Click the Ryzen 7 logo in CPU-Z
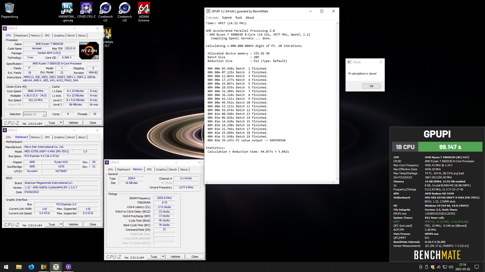Image resolution: width=485 pixels, height=272 pixels. (89, 50)
